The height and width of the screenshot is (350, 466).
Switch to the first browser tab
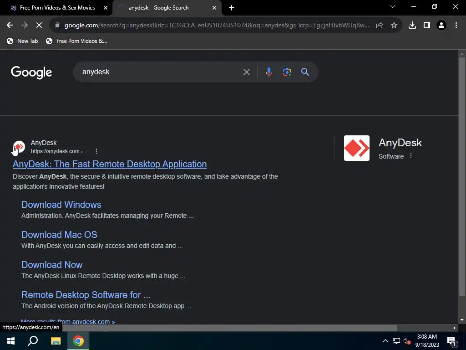point(57,8)
